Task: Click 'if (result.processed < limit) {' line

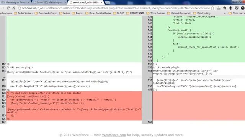Action: pos(193,33)
